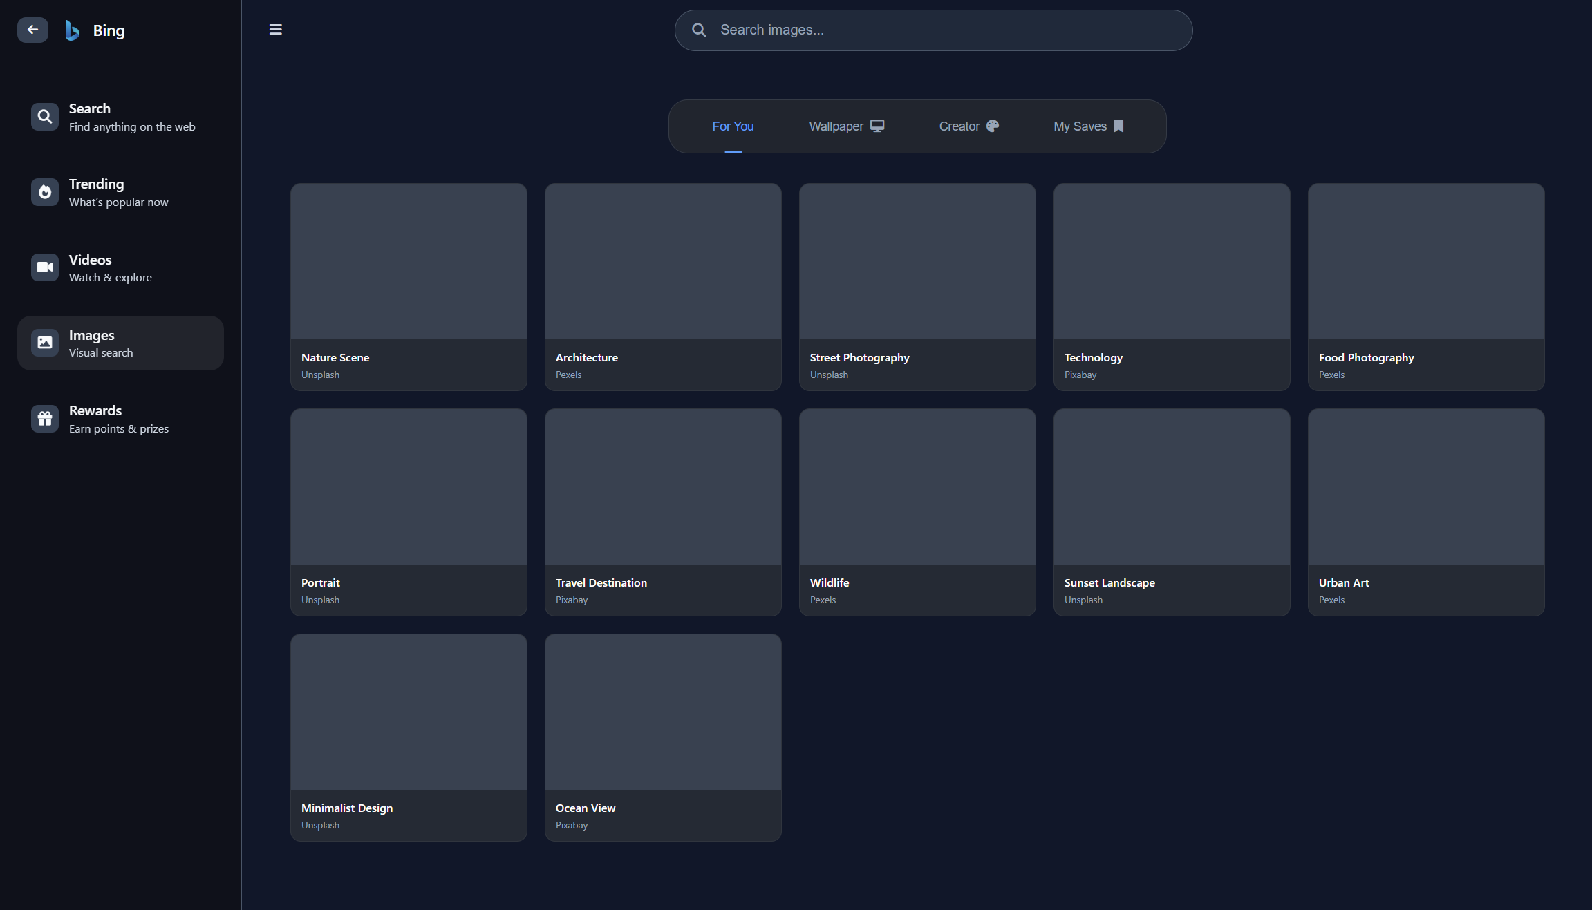Select the Images picture icon
Viewport: 1592px width, 910px height.
[45, 343]
